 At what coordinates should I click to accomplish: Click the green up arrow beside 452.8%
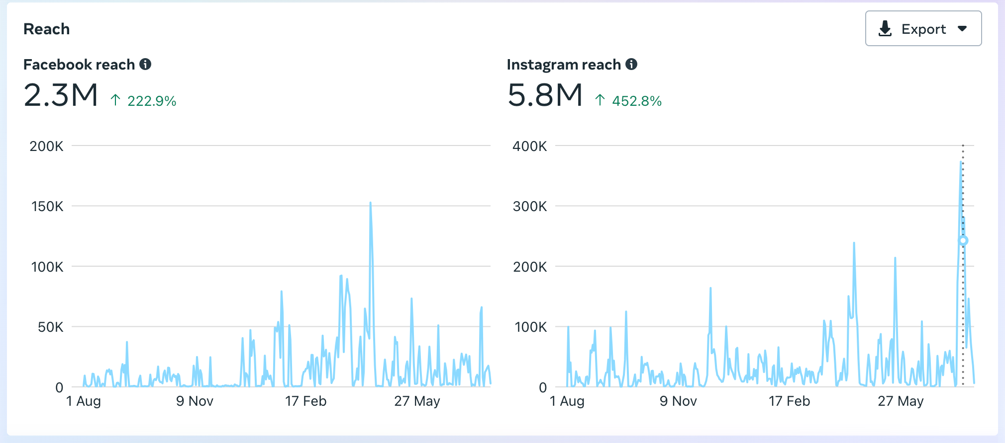point(600,100)
